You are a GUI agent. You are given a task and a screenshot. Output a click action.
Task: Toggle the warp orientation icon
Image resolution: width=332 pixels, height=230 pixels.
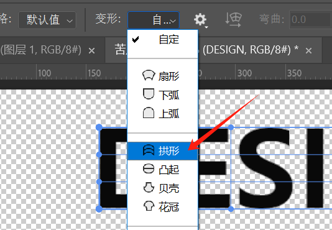pyautogui.click(x=233, y=20)
